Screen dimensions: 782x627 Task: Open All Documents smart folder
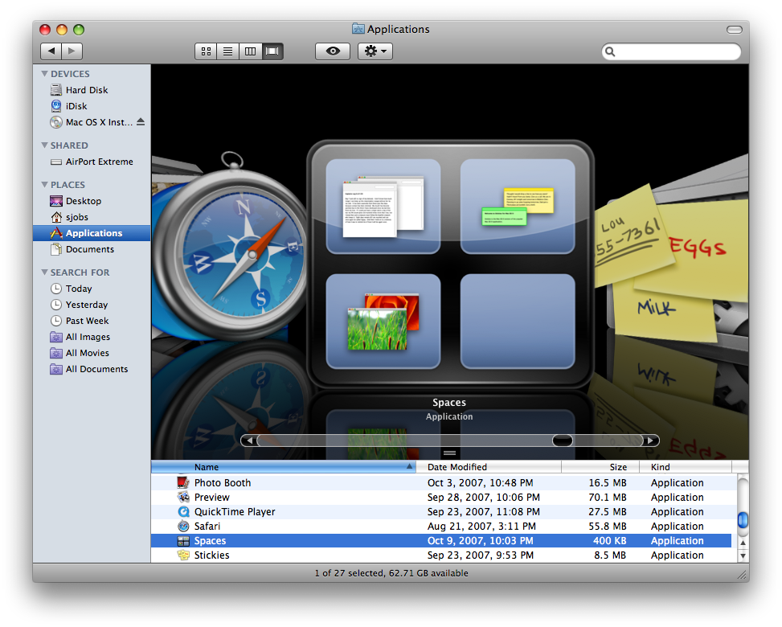click(96, 369)
